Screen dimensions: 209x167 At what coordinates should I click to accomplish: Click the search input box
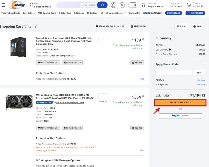(x=77, y=5)
